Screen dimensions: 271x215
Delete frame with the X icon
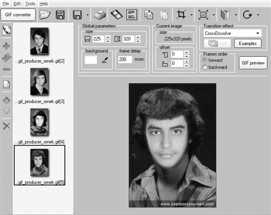7,126
